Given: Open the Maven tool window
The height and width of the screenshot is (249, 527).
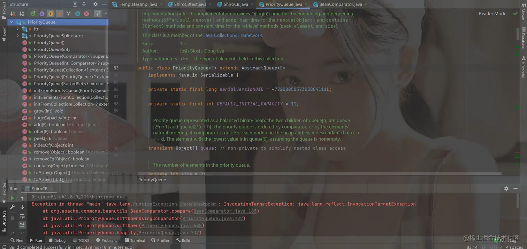Looking at the screenshot, I should click(523, 11).
